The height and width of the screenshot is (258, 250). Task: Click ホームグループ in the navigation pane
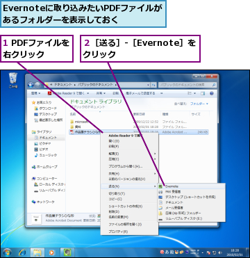pyautogui.click(x=44, y=167)
